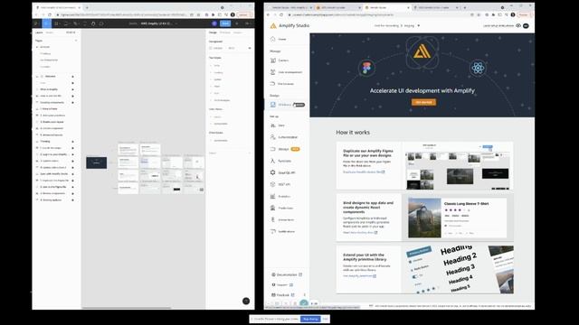The height and width of the screenshot is (325, 579).
Task: Open the Use Amplify primitives link
Action: point(359,276)
